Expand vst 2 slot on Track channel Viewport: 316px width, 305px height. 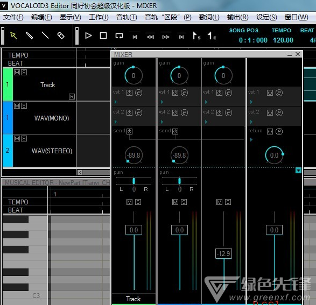click(116, 122)
